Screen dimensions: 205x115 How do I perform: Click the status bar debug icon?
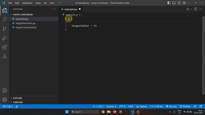pyautogui.click(x=17, y=106)
